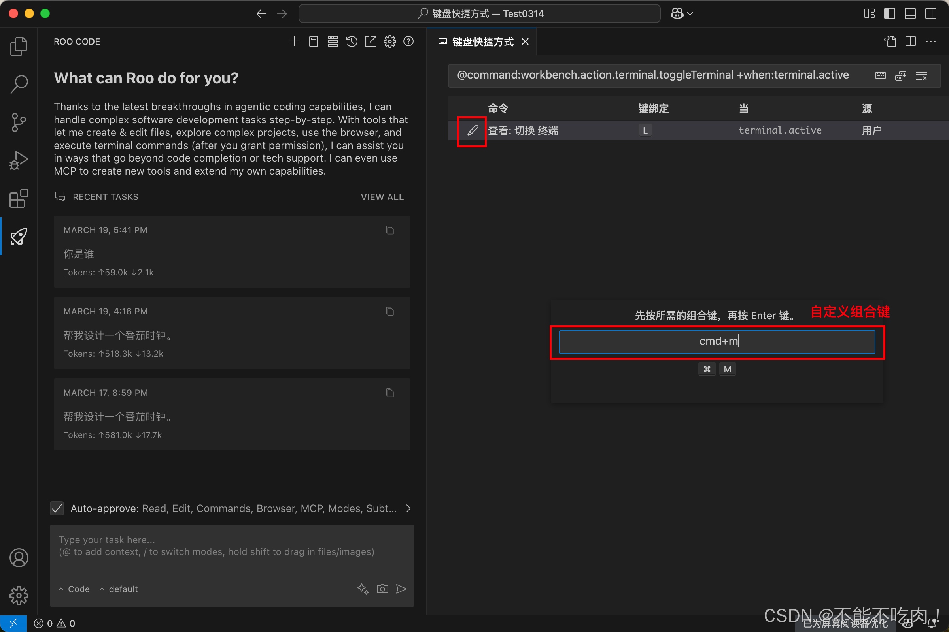Toggle primary side bar layout button
This screenshot has height=632, width=949.
tap(889, 14)
